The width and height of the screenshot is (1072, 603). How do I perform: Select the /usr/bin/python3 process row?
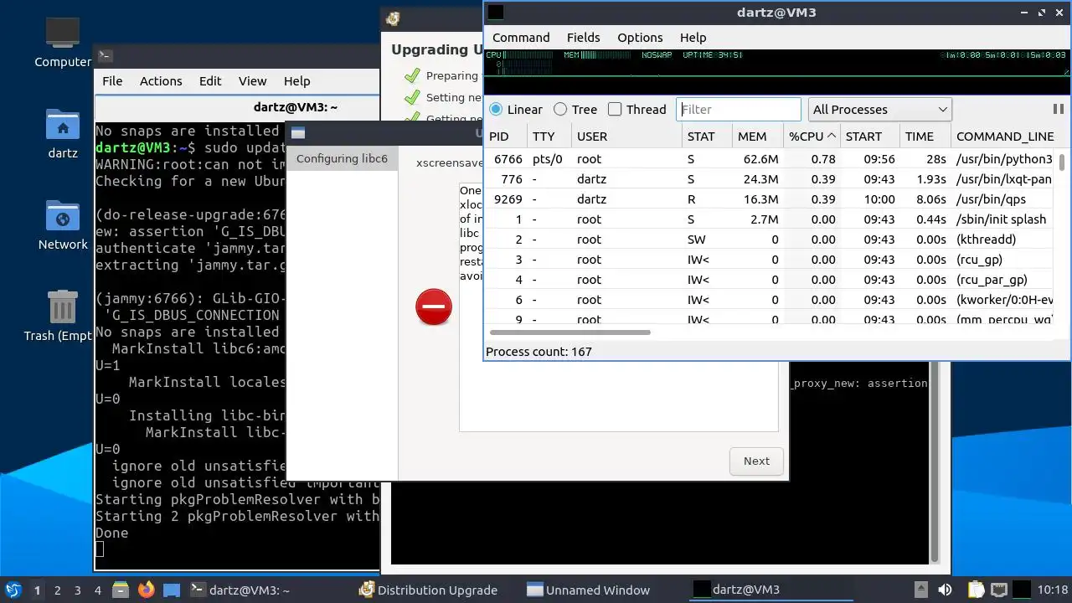tap(770, 159)
